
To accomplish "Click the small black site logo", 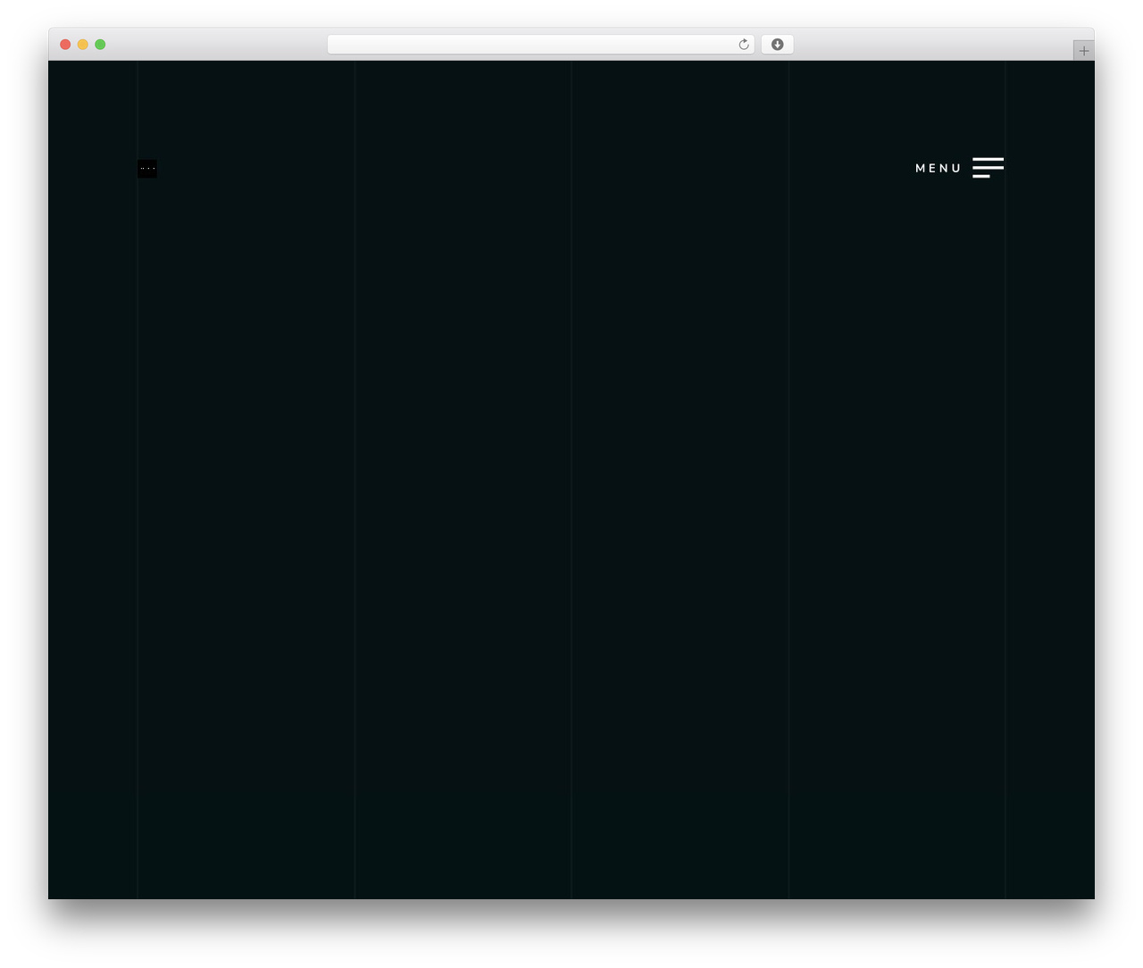I will [147, 168].
